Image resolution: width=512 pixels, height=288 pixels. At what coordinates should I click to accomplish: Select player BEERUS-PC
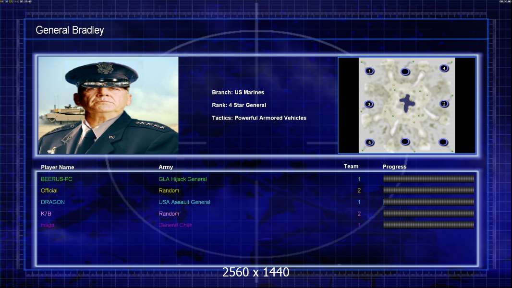[x=57, y=179]
